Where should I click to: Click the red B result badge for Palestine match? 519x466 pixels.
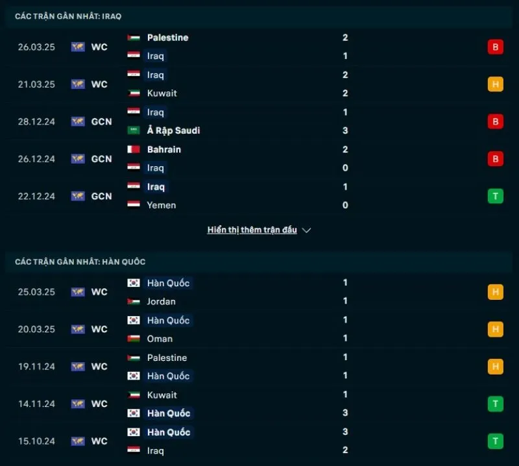(495, 47)
